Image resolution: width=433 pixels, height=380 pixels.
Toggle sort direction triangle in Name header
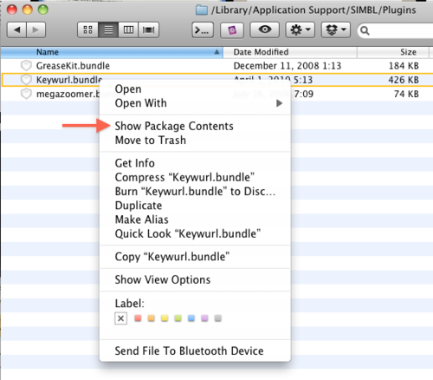[216, 52]
